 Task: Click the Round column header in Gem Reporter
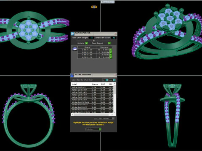(x=87, y=47)
